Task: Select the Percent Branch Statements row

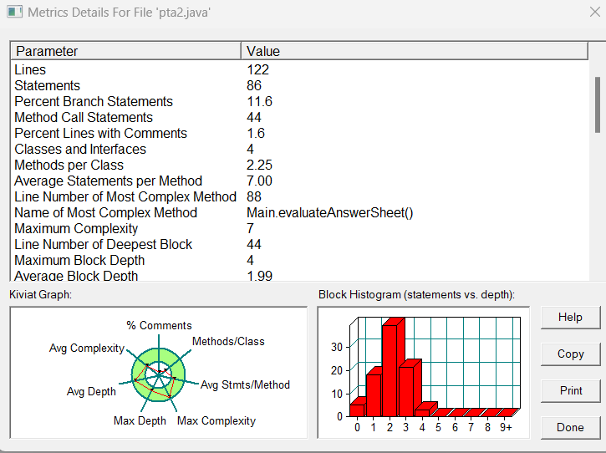Action: click(299, 101)
